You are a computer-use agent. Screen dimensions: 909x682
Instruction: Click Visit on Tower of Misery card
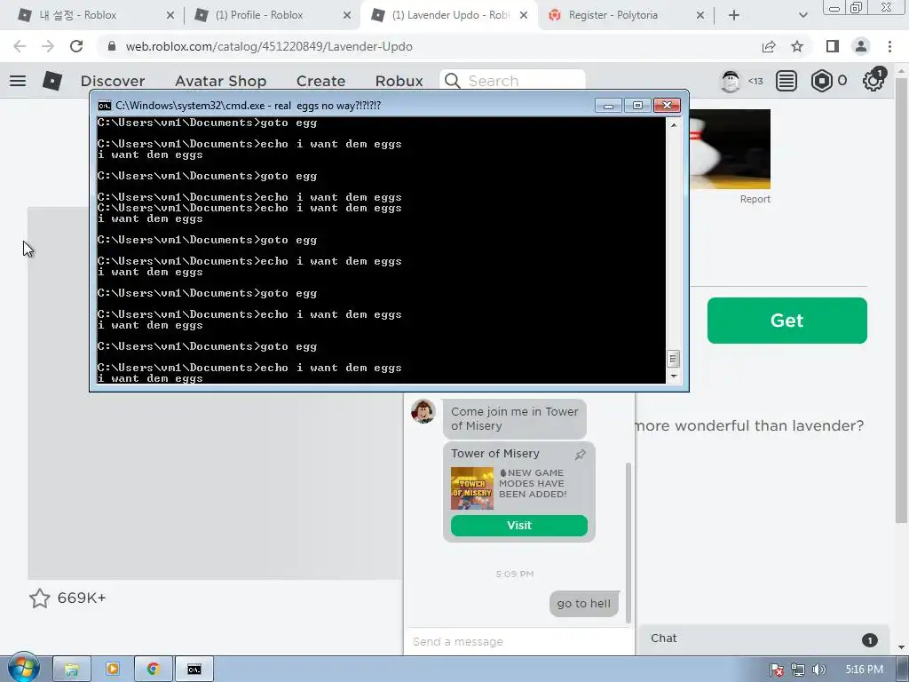point(518,526)
